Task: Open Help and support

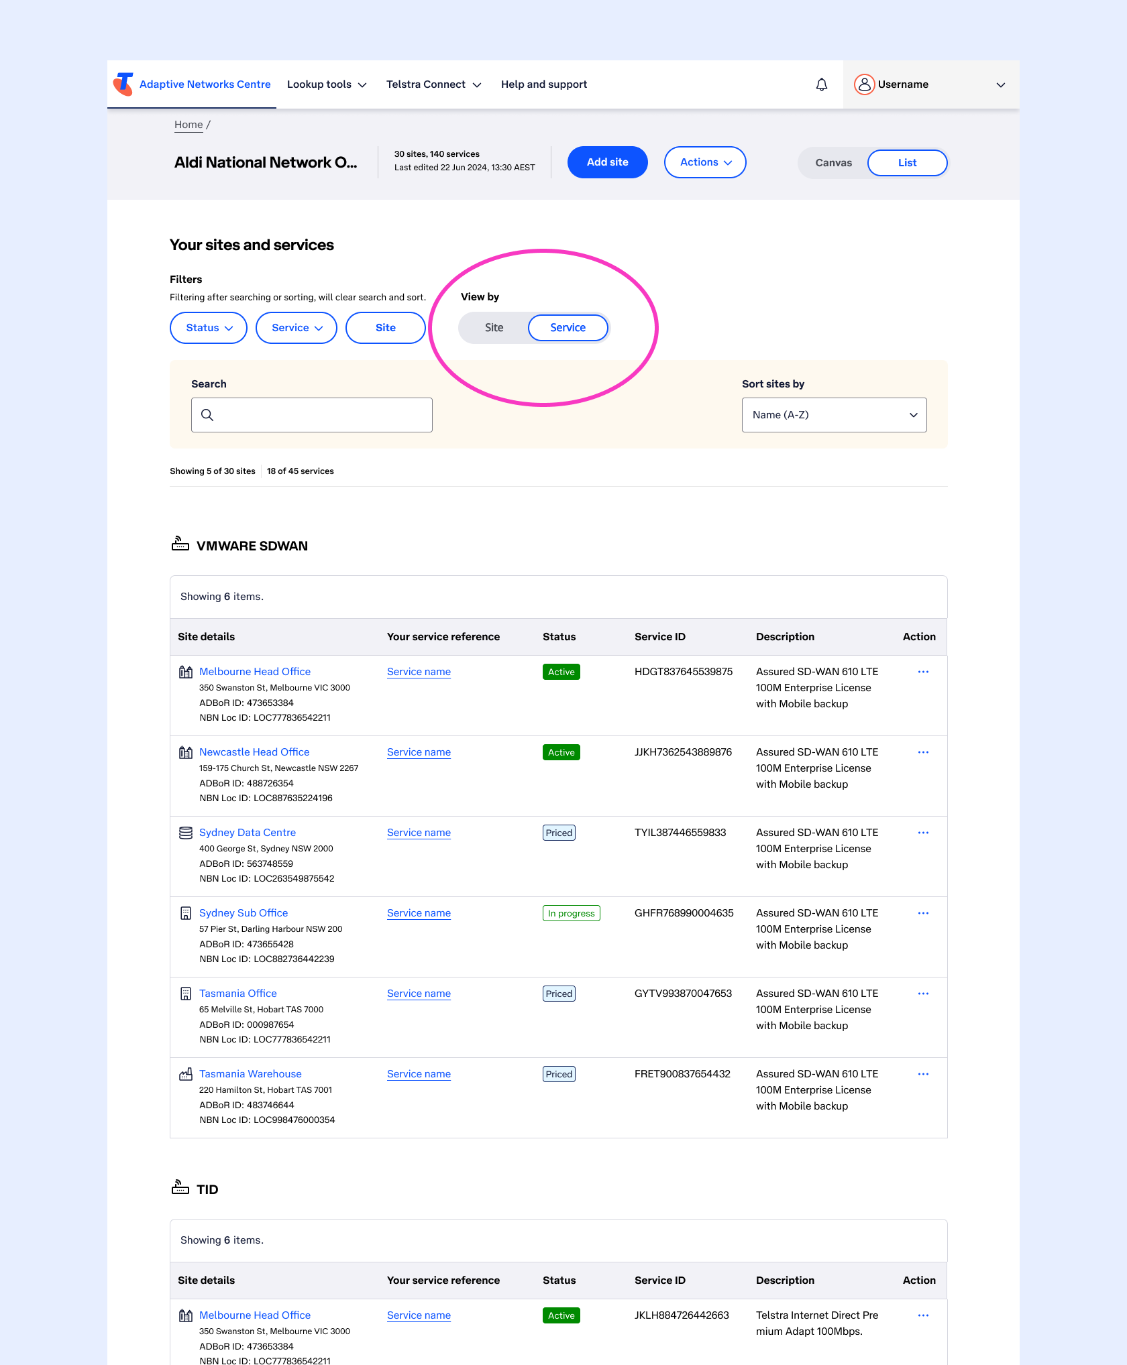Action: click(544, 84)
